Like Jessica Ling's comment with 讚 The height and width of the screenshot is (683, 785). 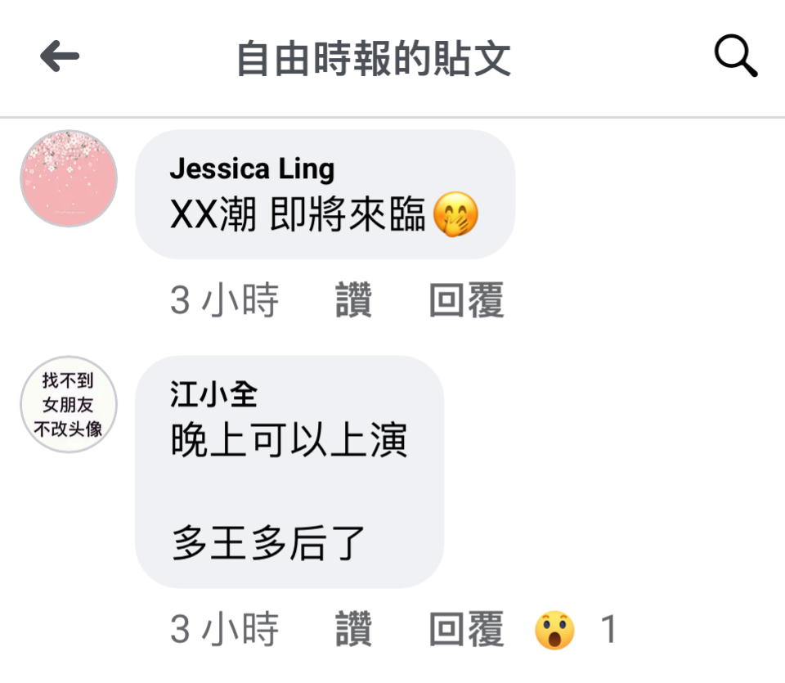pos(353,300)
